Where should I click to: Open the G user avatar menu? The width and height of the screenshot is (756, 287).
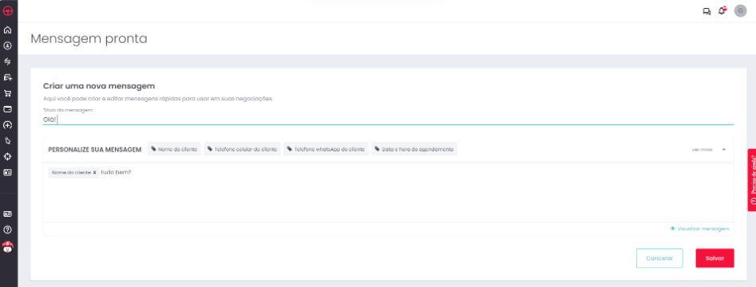pyautogui.click(x=740, y=10)
